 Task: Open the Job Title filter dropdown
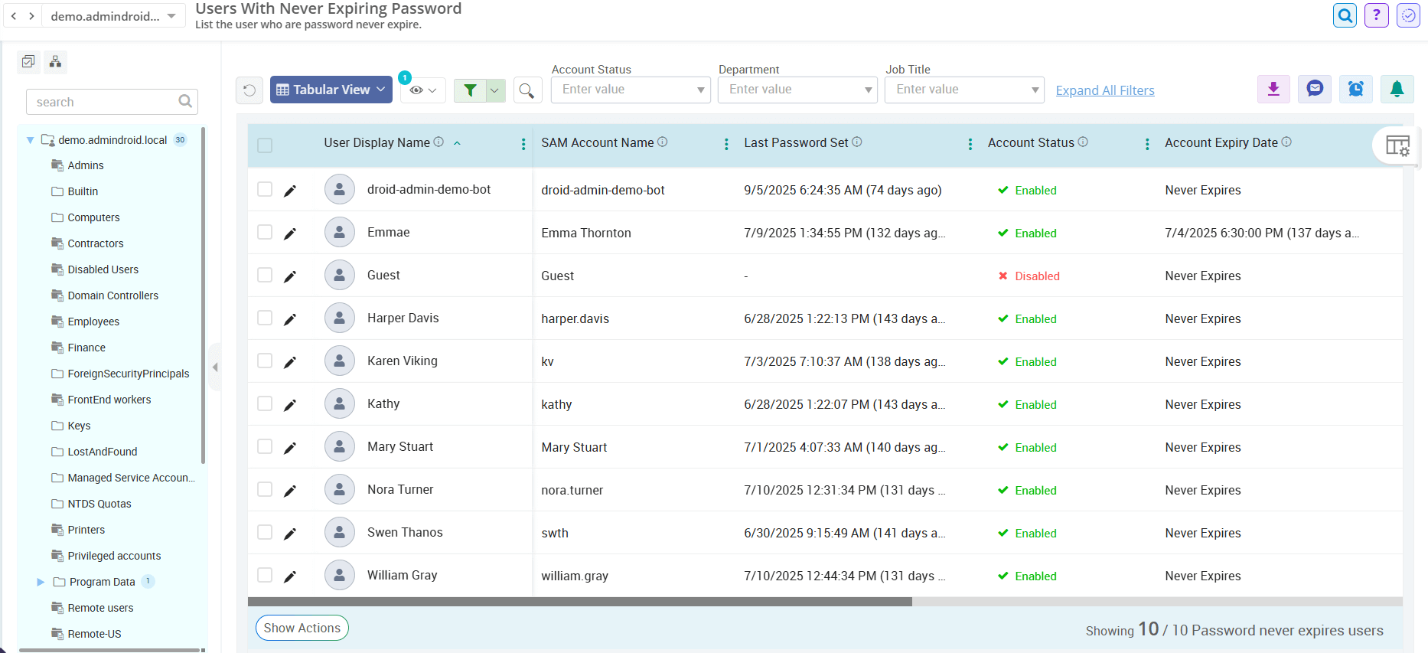[x=964, y=90]
